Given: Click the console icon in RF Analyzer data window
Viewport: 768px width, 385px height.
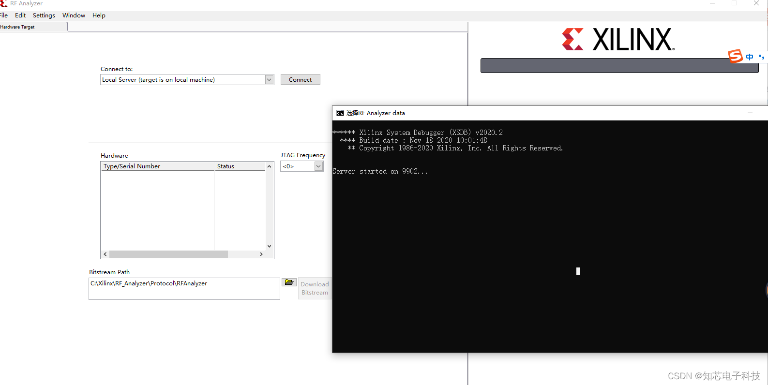Looking at the screenshot, I should [x=340, y=113].
